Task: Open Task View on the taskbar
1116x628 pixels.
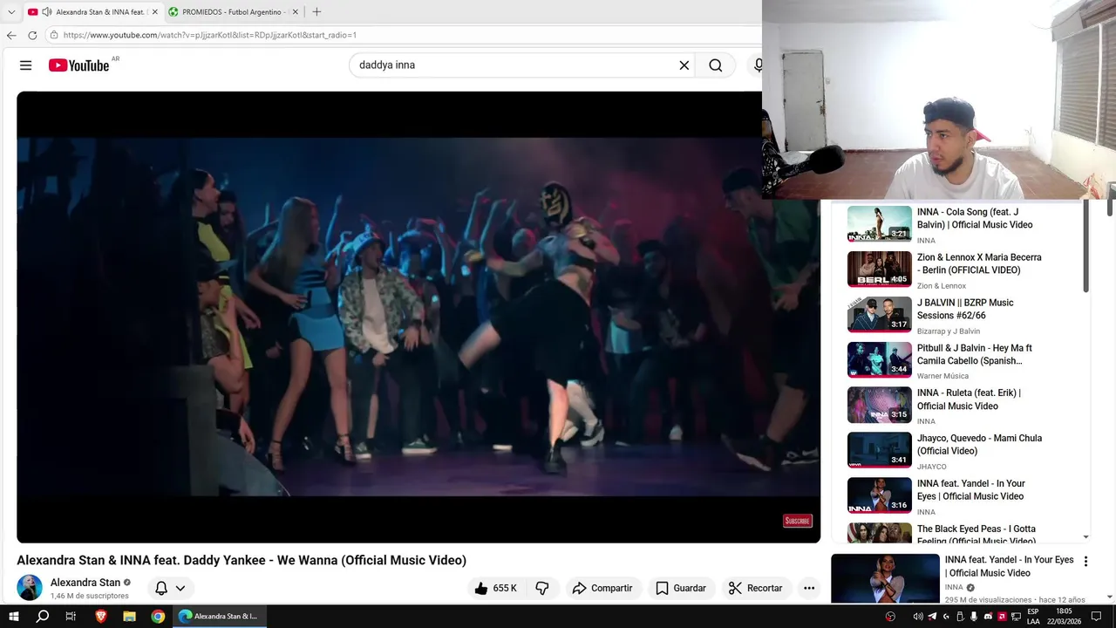Action: (x=71, y=616)
